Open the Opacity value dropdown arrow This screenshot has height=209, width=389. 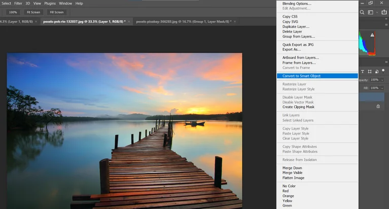point(382,80)
